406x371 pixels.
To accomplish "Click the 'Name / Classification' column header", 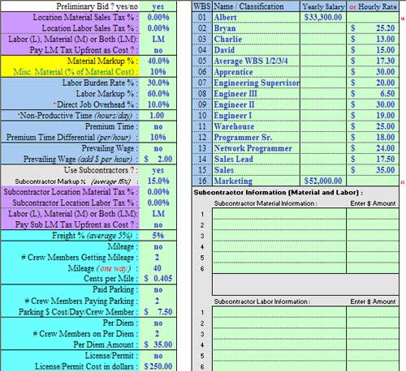I will [256, 6].
